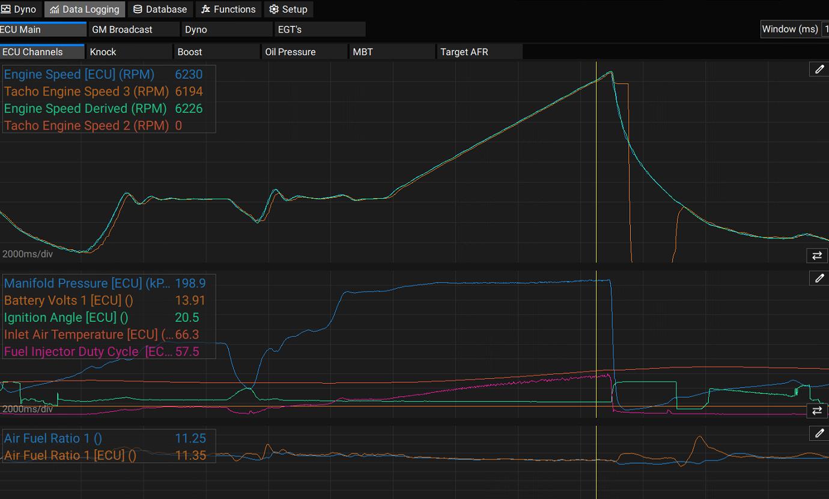Select the Target AFR sub-tab

click(480, 52)
